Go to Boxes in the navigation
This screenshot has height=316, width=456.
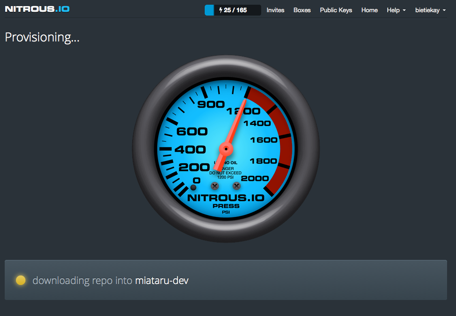(x=302, y=10)
